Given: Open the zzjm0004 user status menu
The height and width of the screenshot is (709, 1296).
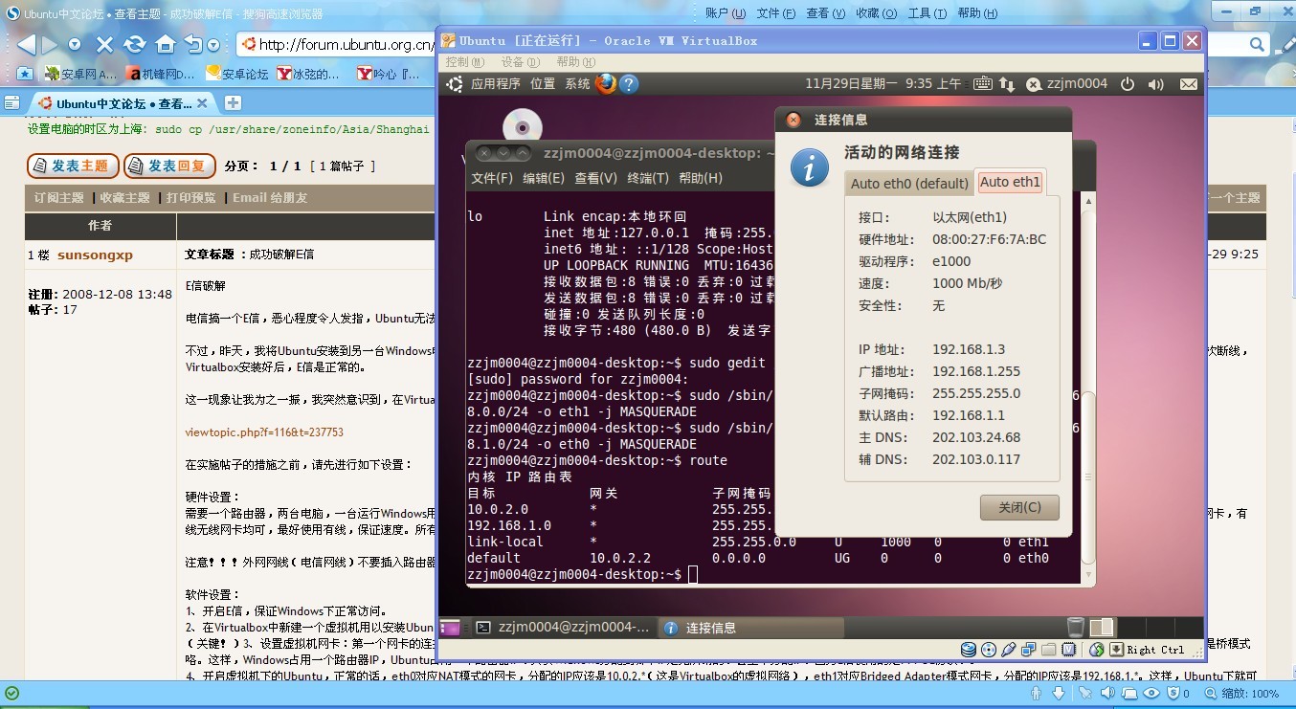Looking at the screenshot, I should (x=1066, y=84).
